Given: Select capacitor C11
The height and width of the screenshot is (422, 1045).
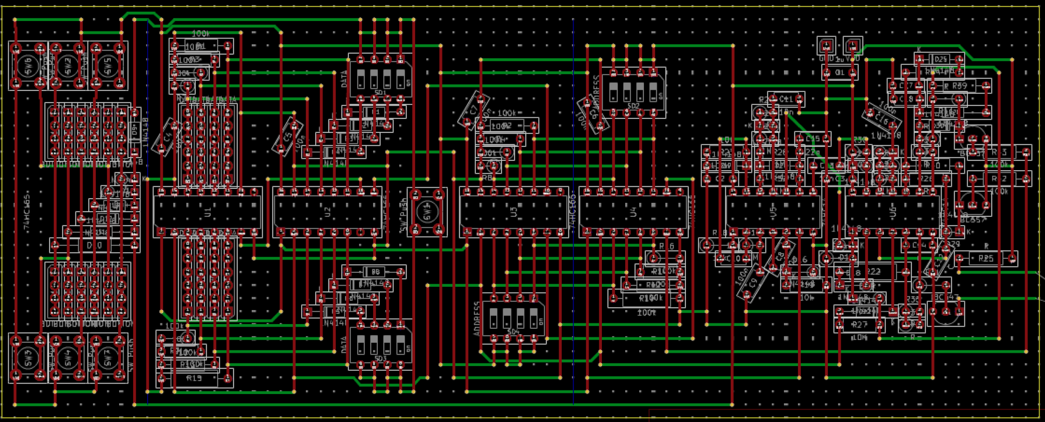Looking at the screenshot, I should coord(786,99).
